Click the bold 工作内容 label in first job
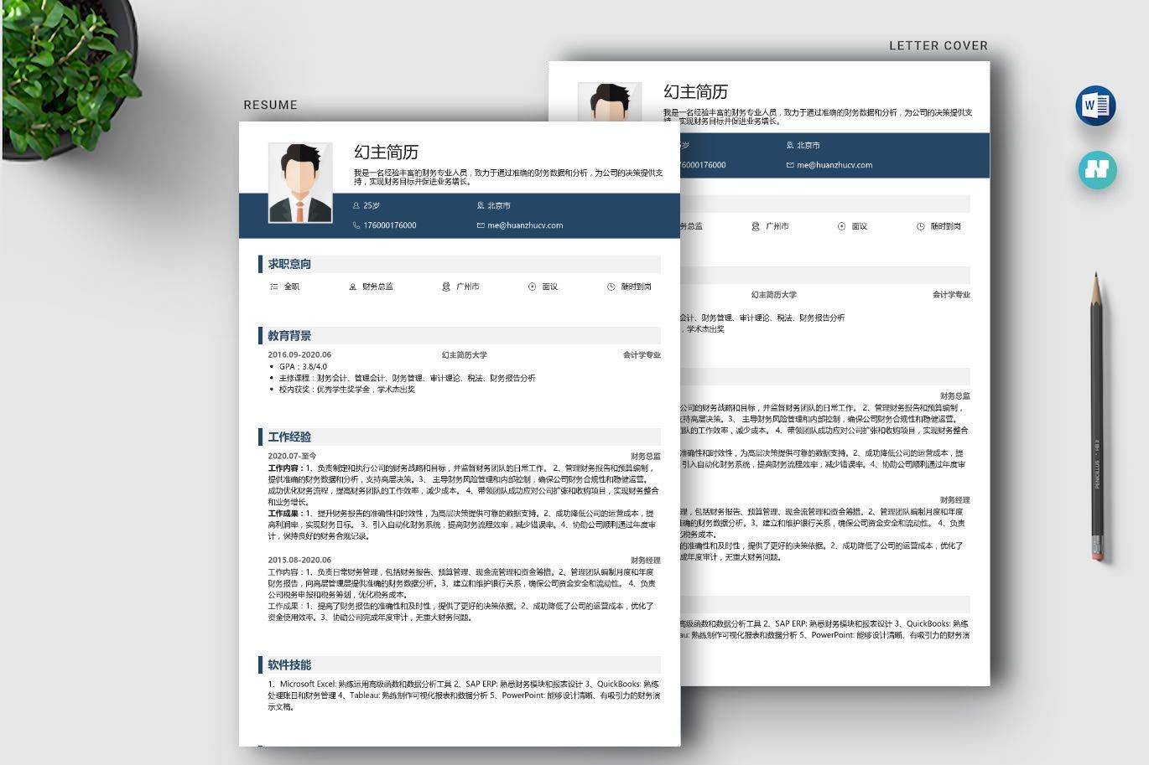Screen dimensions: 1149x765 (x=284, y=468)
